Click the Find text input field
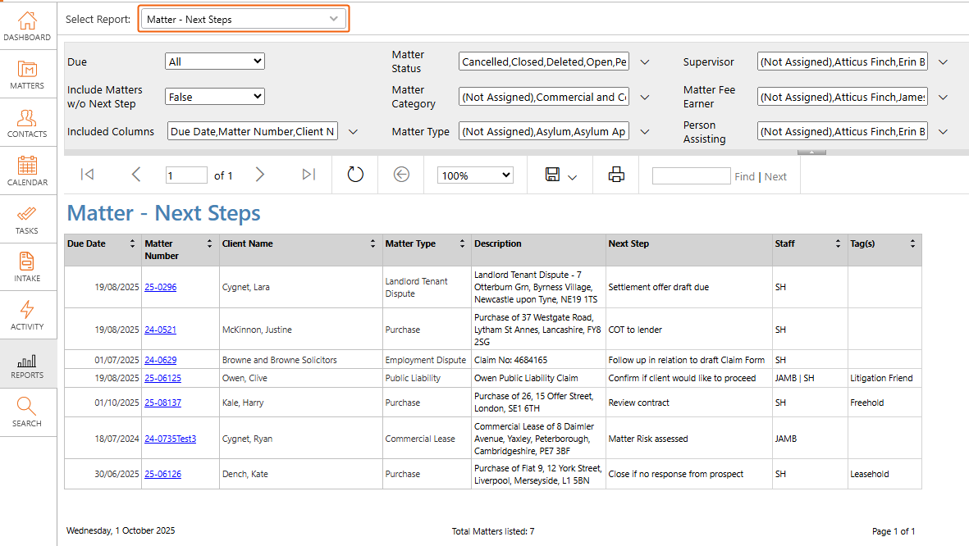This screenshot has width=969, height=546. point(690,176)
